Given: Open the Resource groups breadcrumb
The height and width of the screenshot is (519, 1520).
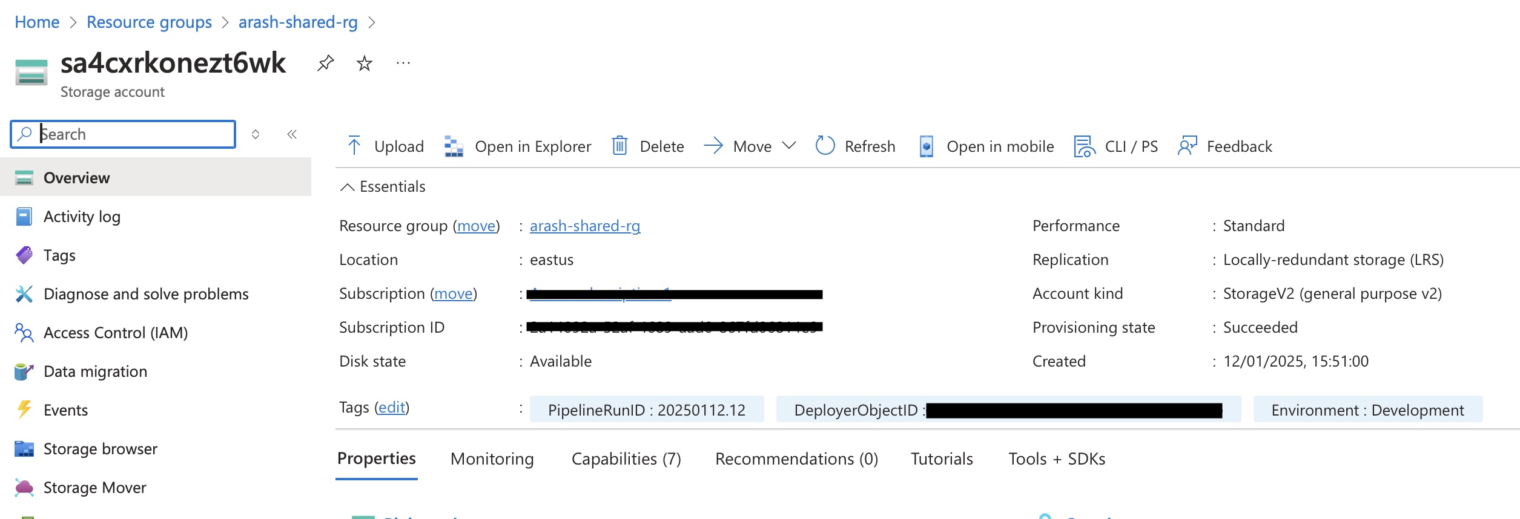Looking at the screenshot, I should click(149, 22).
